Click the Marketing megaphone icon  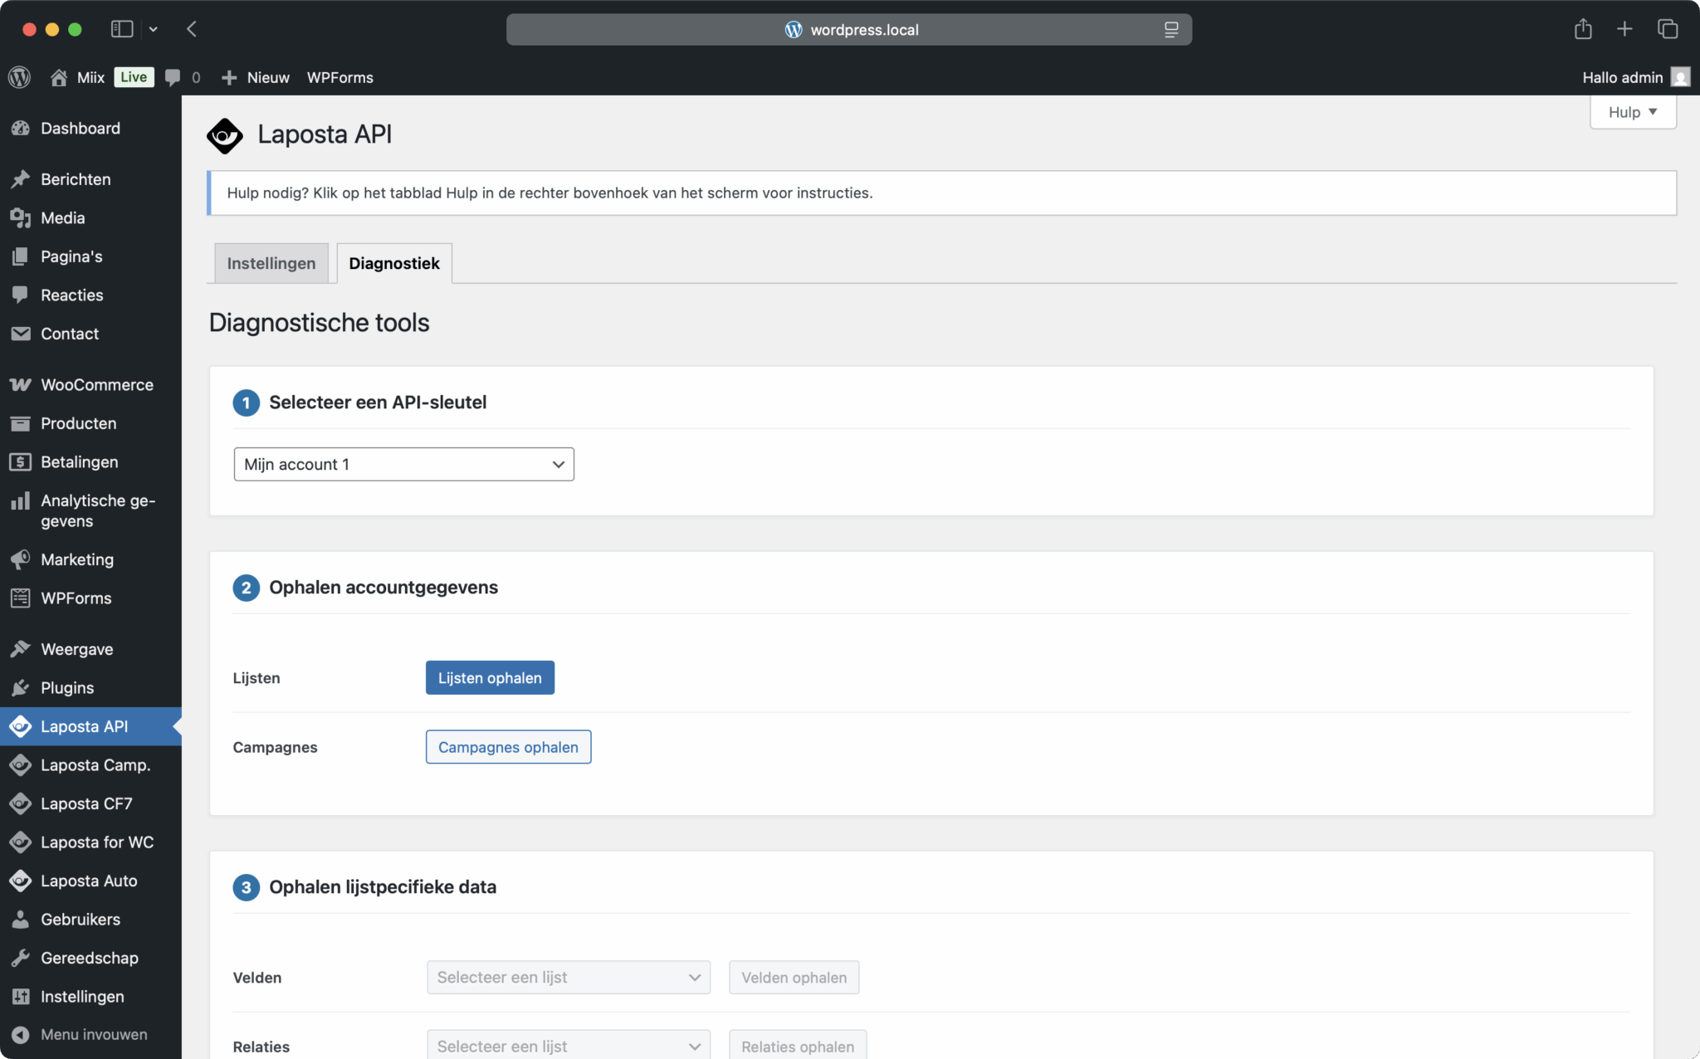click(20, 559)
